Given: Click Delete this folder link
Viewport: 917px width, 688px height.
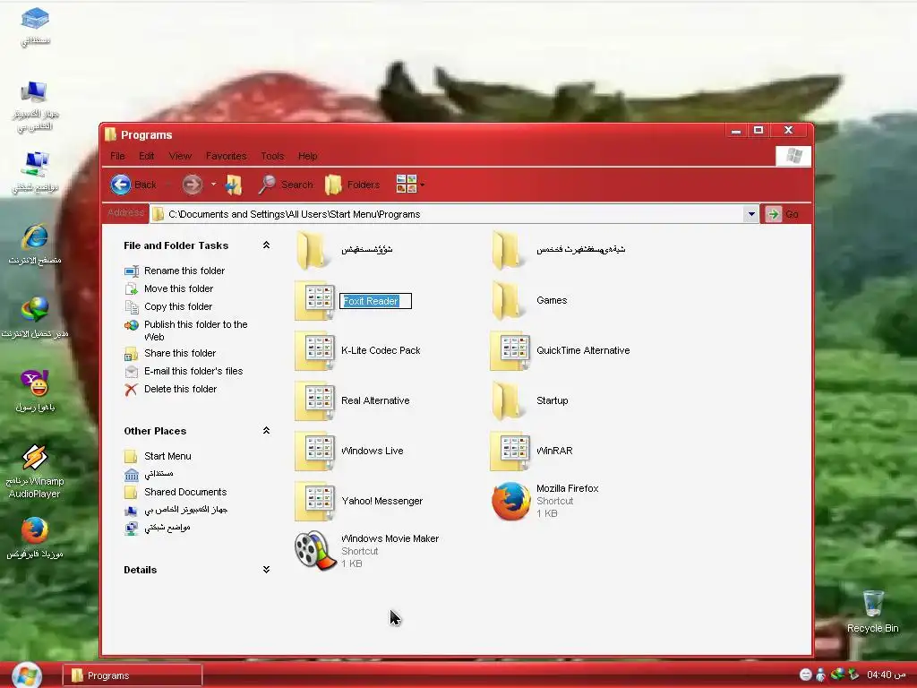Looking at the screenshot, I should [180, 389].
